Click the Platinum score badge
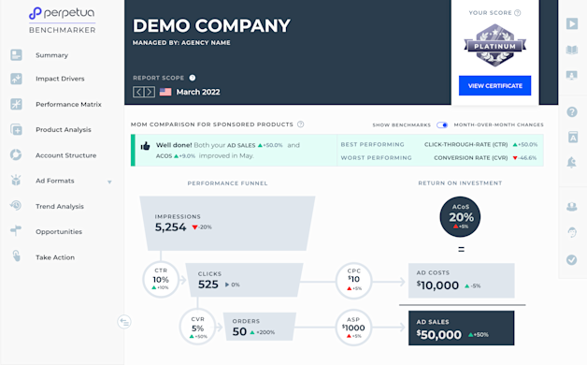Viewport: 587px width, 365px height. (494, 45)
